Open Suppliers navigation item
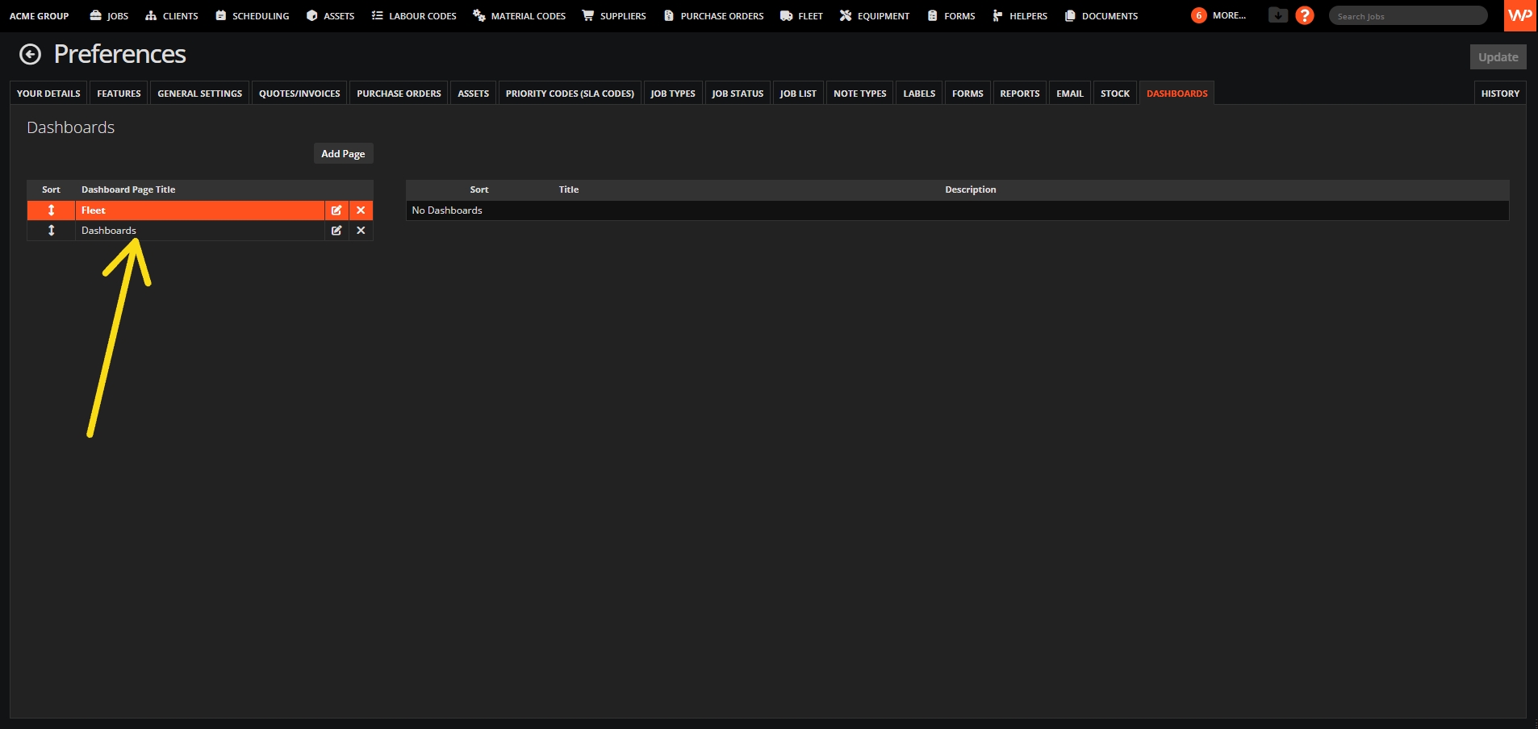 tap(614, 16)
